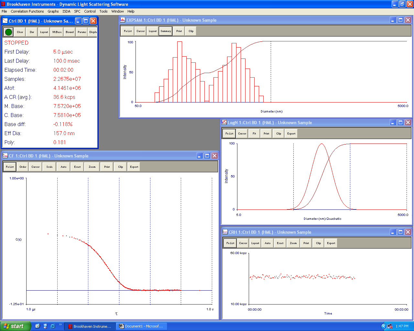Click the EXPSAM window title icon
The width and height of the screenshot is (414, 331).
(123, 20)
